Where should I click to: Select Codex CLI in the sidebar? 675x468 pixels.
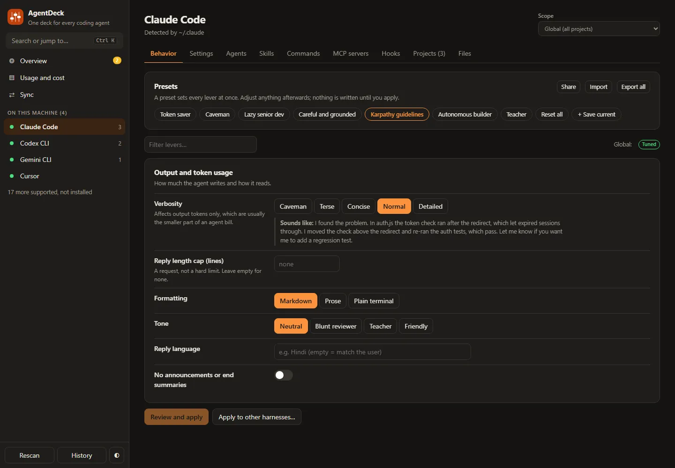[x=64, y=143]
